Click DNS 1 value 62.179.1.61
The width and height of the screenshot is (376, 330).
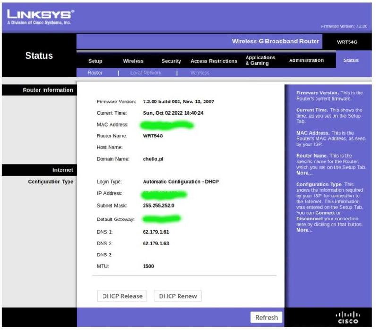[x=156, y=232]
